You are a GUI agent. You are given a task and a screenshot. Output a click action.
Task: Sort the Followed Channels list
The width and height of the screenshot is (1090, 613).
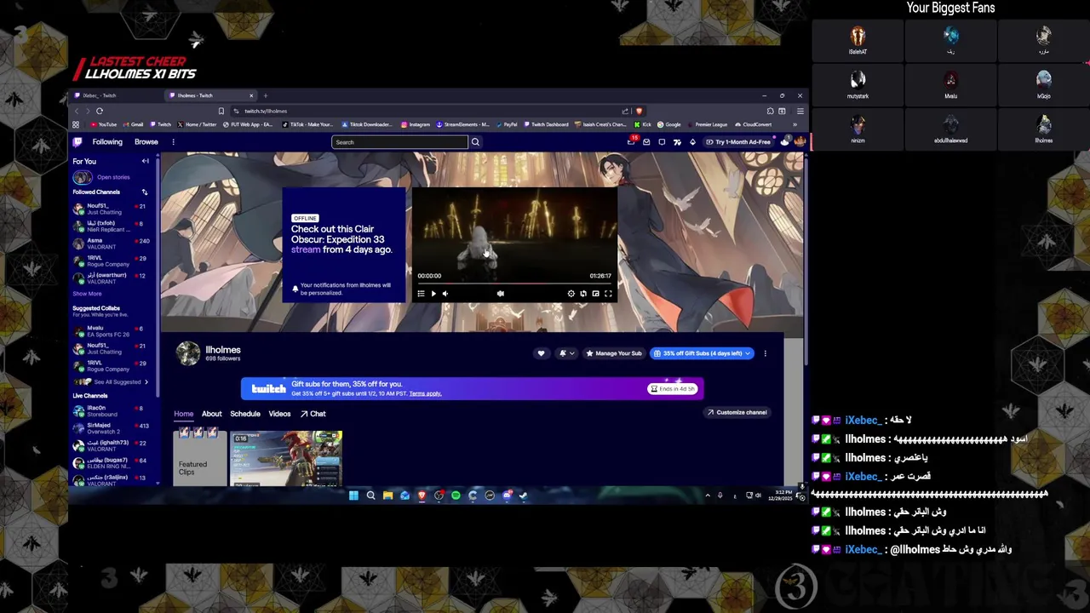[145, 192]
